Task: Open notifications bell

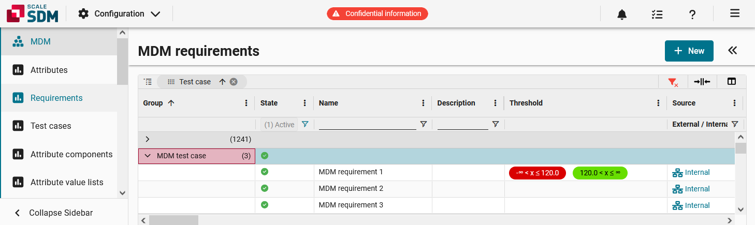Action: coord(622,14)
